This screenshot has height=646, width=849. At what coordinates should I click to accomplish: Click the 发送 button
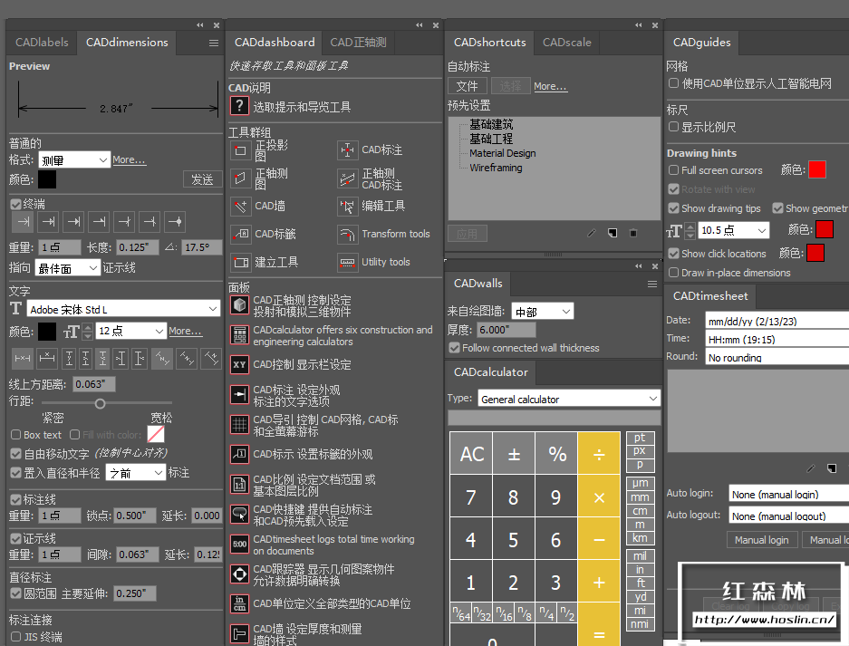click(202, 179)
